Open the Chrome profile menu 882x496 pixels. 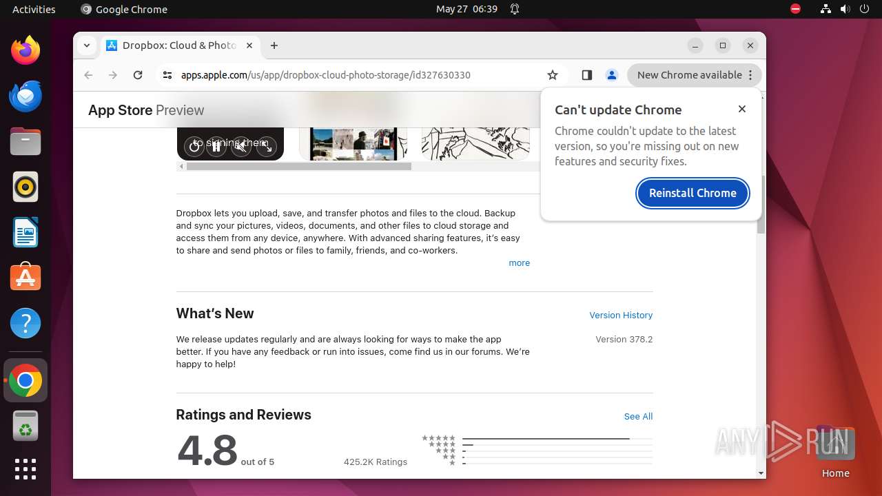[x=611, y=75]
